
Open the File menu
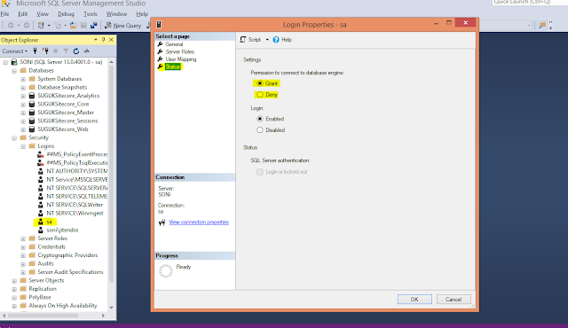click(x=4, y=14)
